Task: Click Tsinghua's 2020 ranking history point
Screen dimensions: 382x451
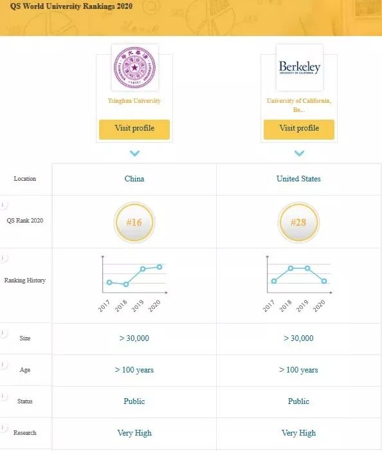Action: (x=159, y=267)
